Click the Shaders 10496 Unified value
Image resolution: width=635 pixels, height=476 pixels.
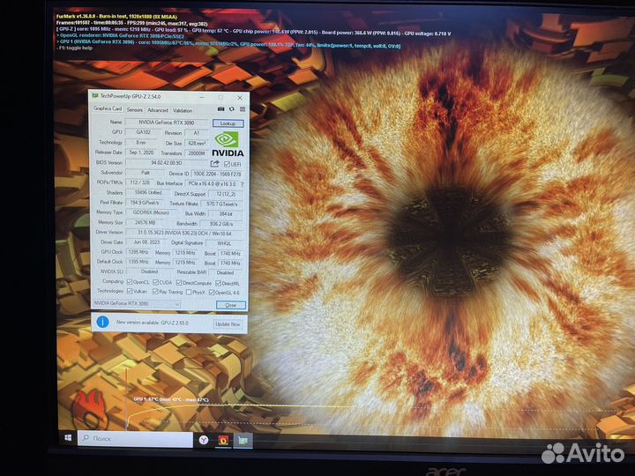(148, 193)
